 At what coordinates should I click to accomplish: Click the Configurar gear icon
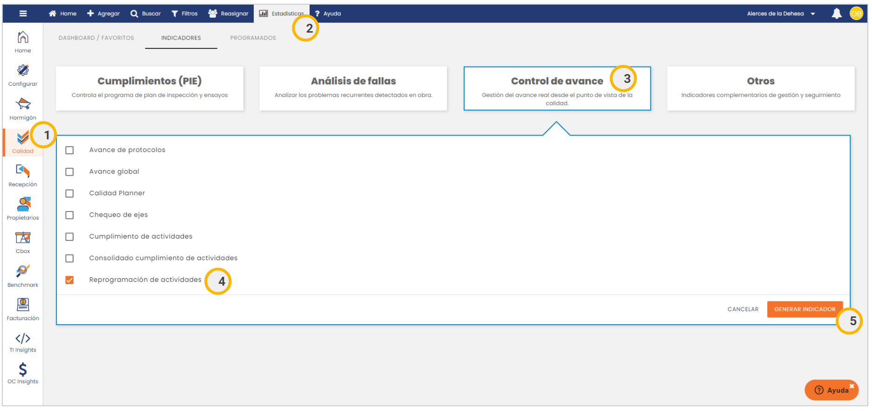(23, 70)
